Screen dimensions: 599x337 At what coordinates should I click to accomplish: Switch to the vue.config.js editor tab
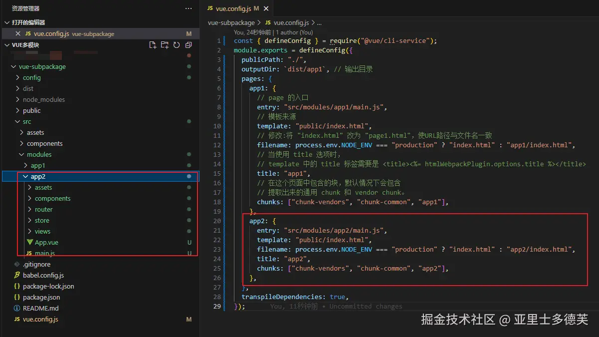point(237,8)
